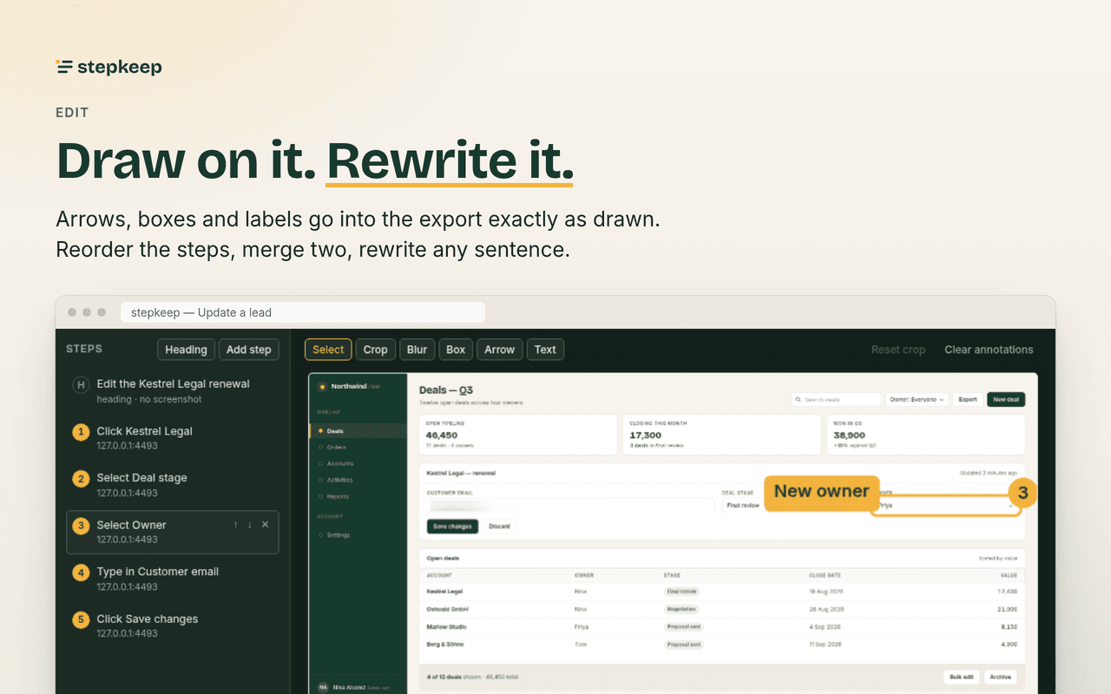This screenshot has height=694, width=1111.
Task: Click the title field 'stepkeep — Update a lead'
Action: [x=302, y=312]
